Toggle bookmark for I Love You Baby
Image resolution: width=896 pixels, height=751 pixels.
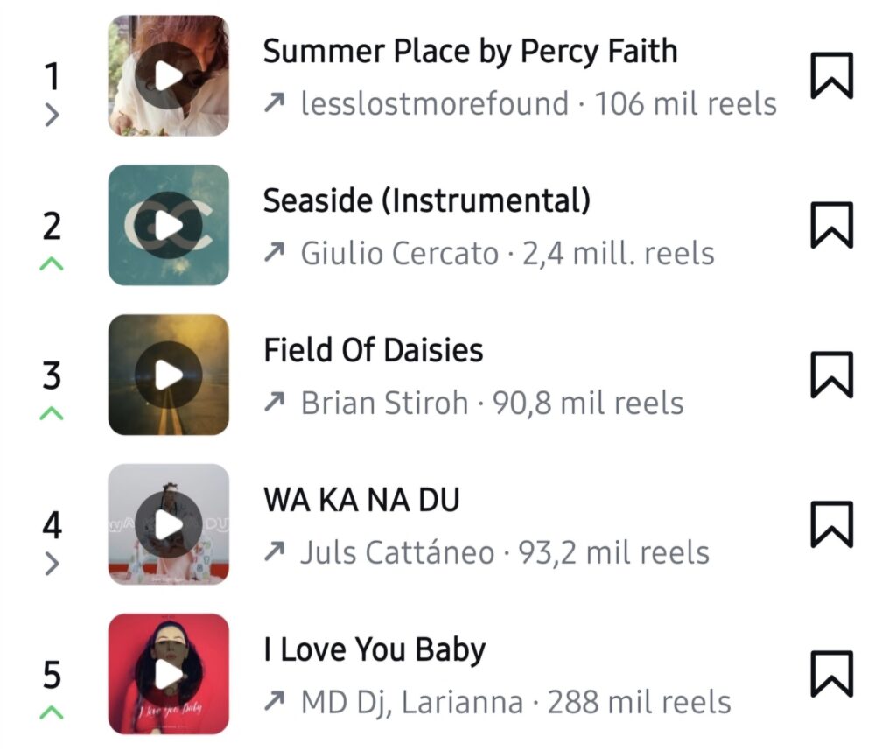coord(831,675)
